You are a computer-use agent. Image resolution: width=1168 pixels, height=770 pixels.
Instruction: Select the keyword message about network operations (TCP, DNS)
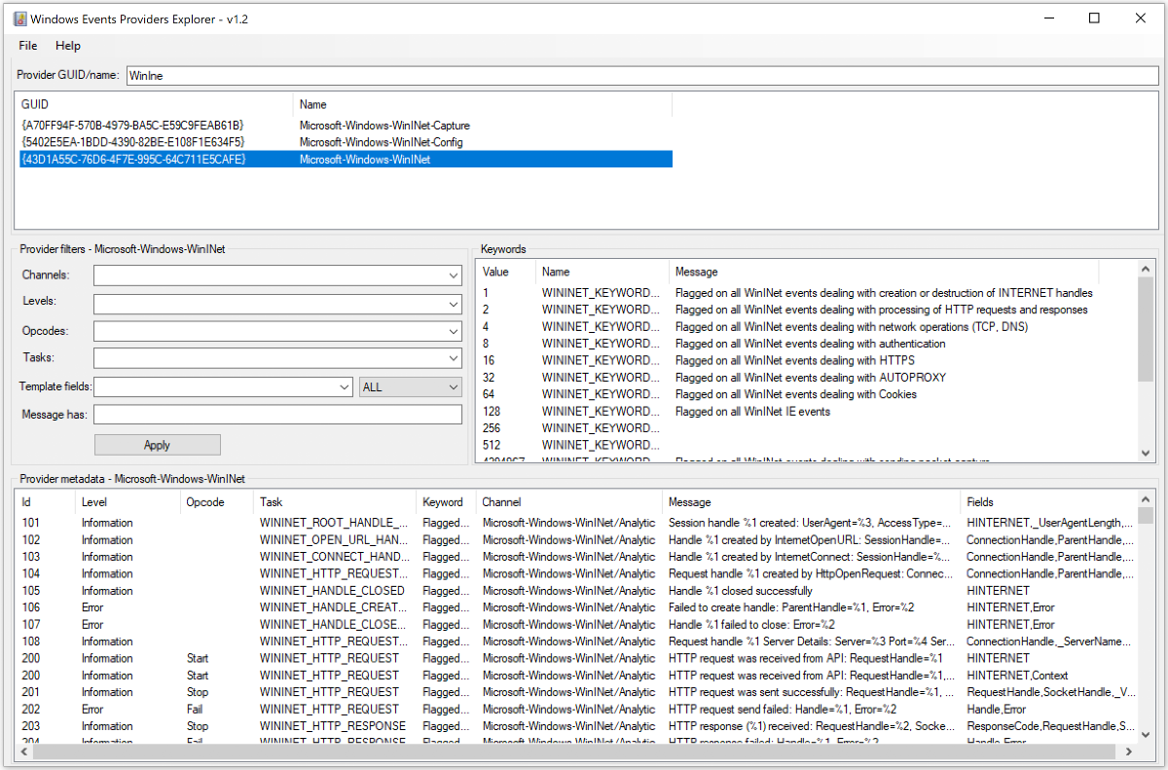(851, 327)
